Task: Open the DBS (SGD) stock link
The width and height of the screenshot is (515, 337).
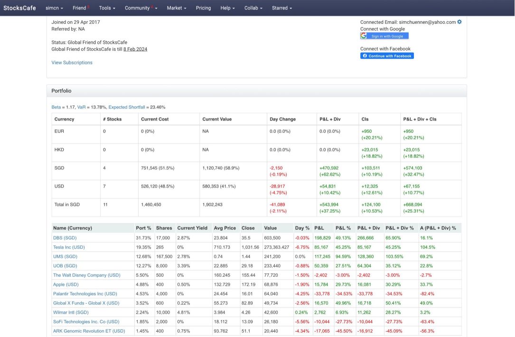Action: 65,238
